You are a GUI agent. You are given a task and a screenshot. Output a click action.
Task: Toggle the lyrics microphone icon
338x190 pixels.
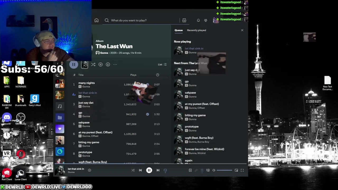(196, 170)
